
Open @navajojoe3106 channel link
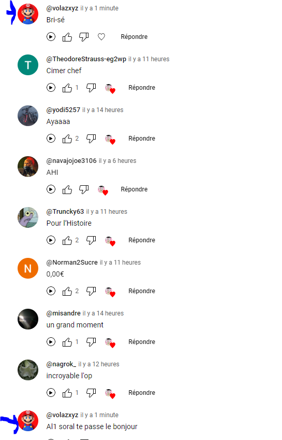71,161
